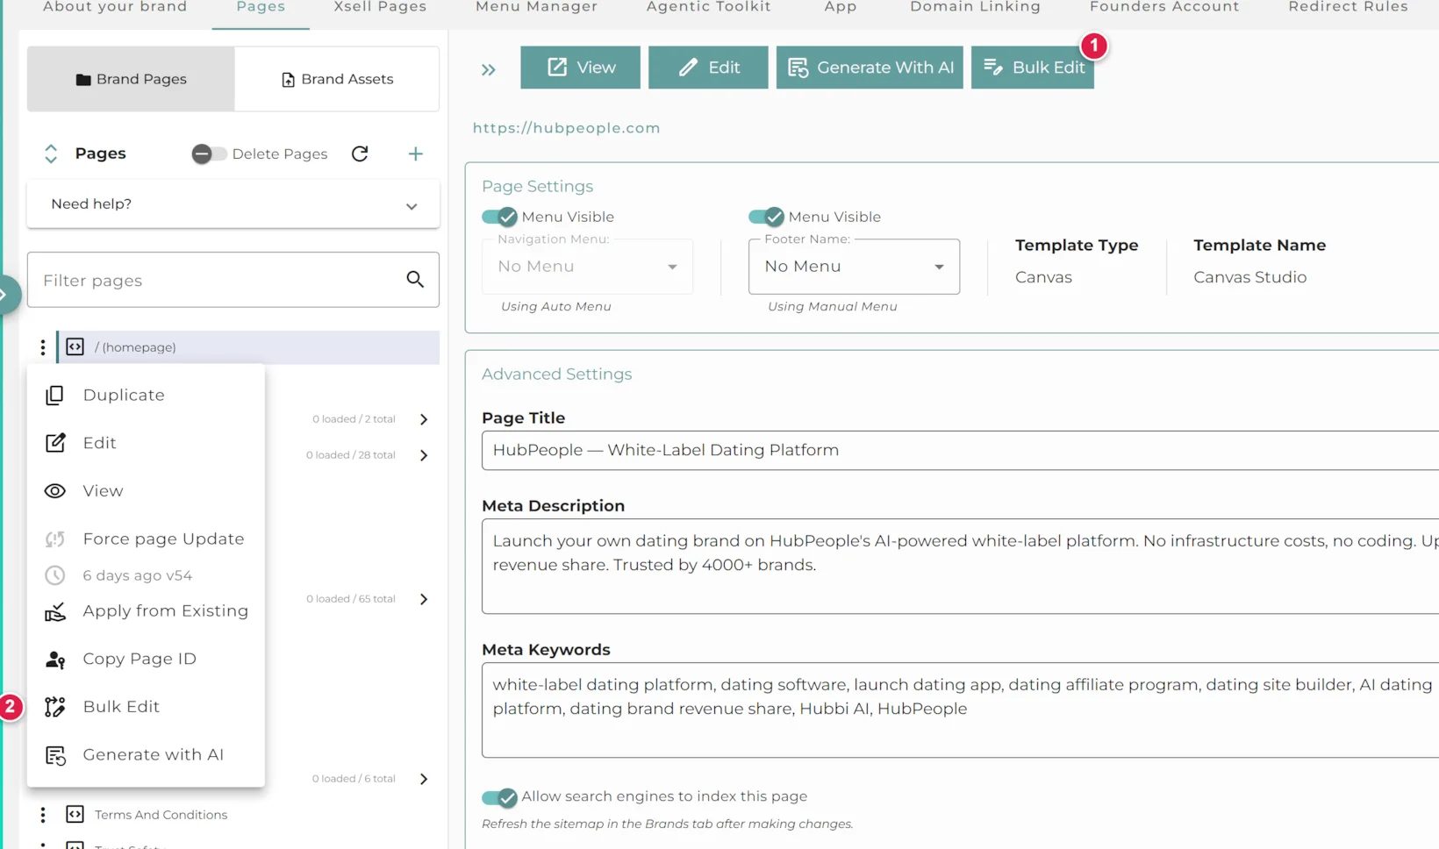This screenshot has width=1439, height=849.
Task: Open the Agentic Toolkit tab
Action: (709, 7)
